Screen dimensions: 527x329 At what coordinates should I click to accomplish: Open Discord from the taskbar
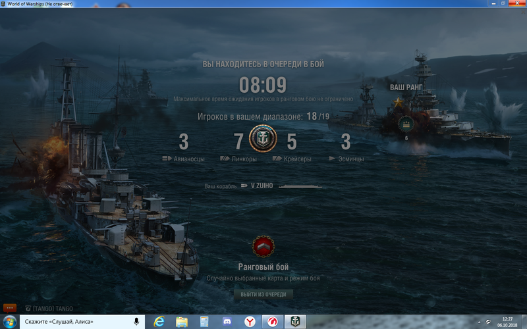click(227, 322)
